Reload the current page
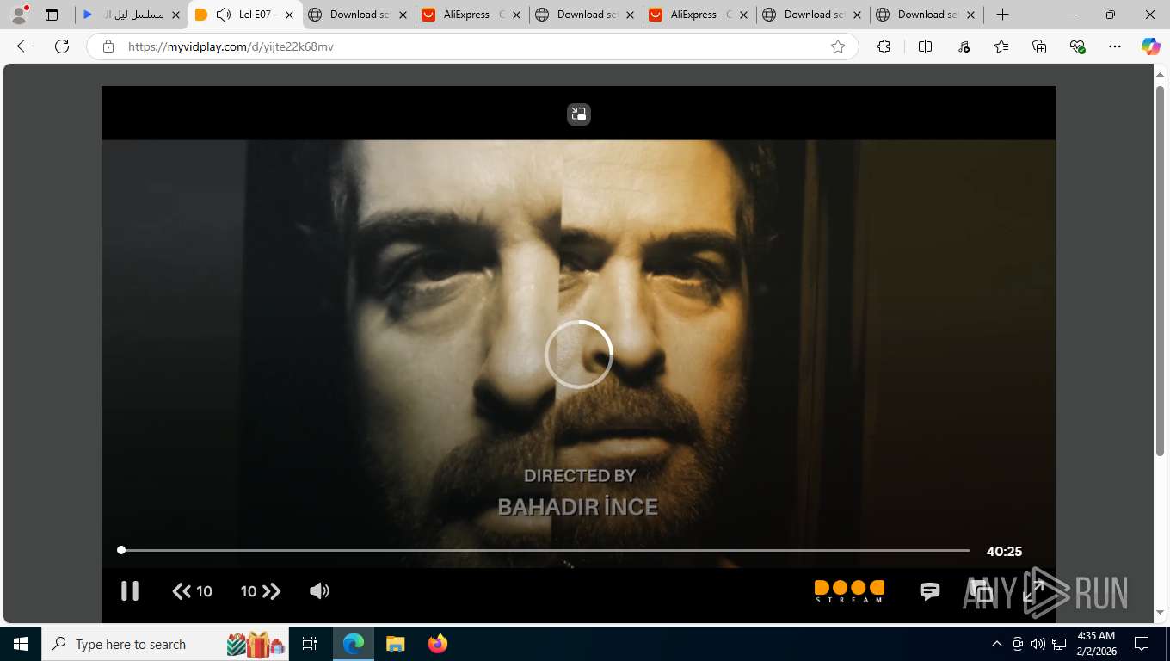1170x661 pixels. 62,46
